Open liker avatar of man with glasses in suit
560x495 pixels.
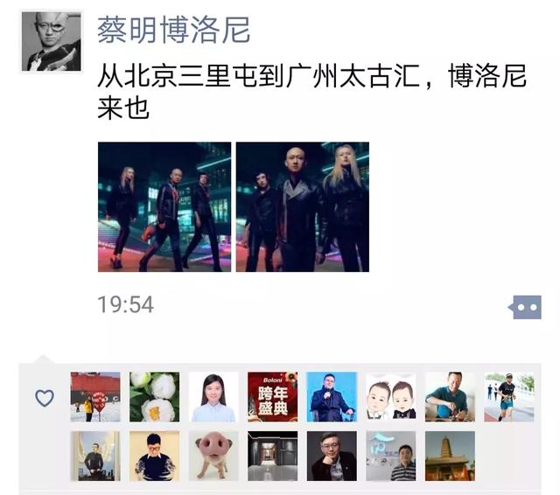332,456
